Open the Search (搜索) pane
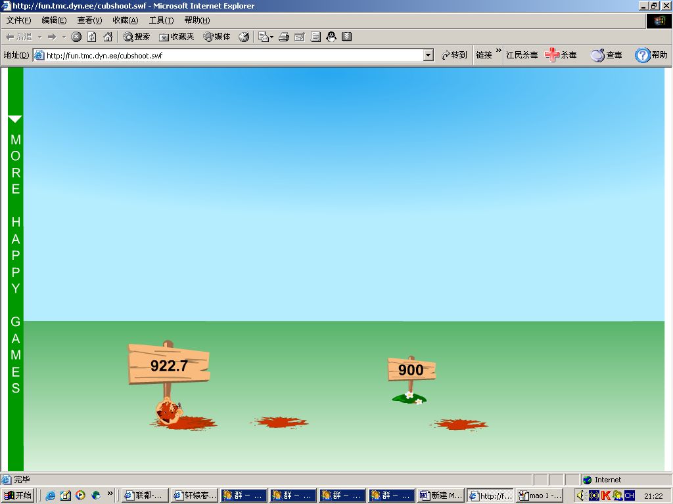Image resolution: width=673 pixels, height=504 pixels. [137, 37]
